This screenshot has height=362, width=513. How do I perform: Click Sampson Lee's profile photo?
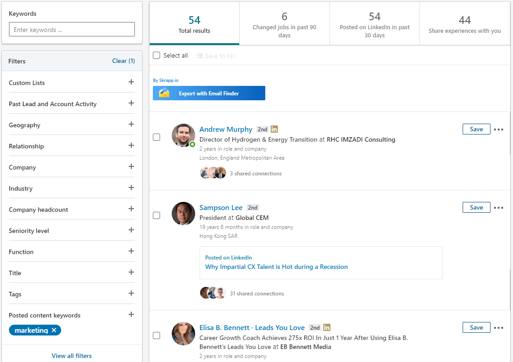point(183,214)
